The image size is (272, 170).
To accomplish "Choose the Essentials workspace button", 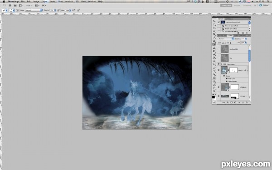I will coord(226,5).
